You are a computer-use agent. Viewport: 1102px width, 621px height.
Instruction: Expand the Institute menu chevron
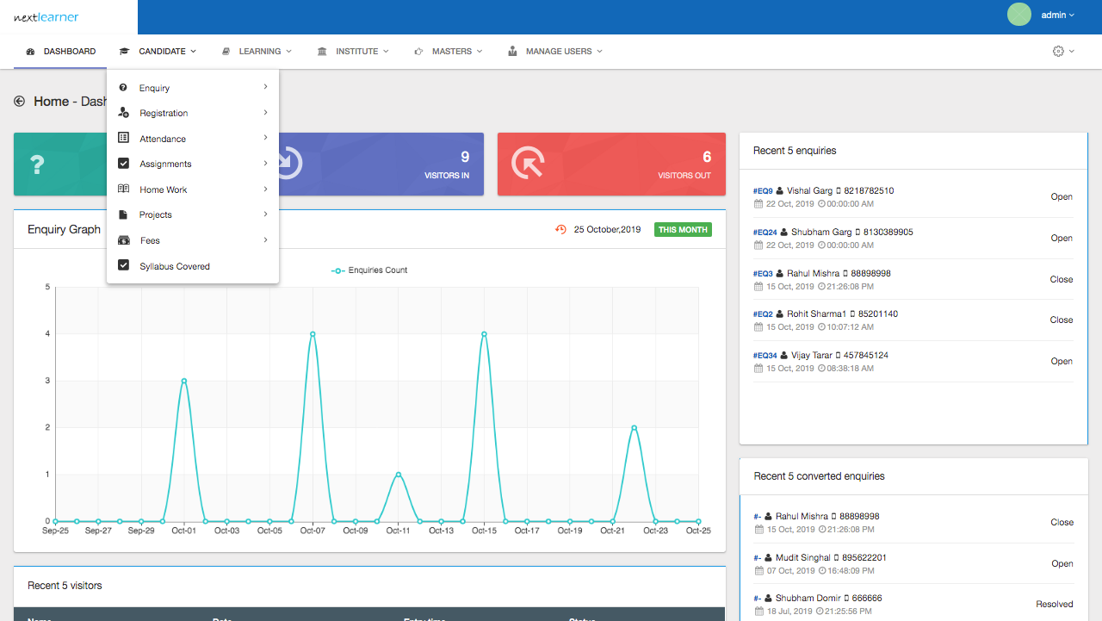386,52
